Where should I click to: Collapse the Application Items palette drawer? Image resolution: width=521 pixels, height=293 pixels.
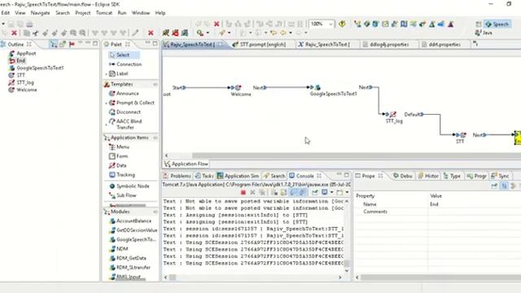[130, 138]
